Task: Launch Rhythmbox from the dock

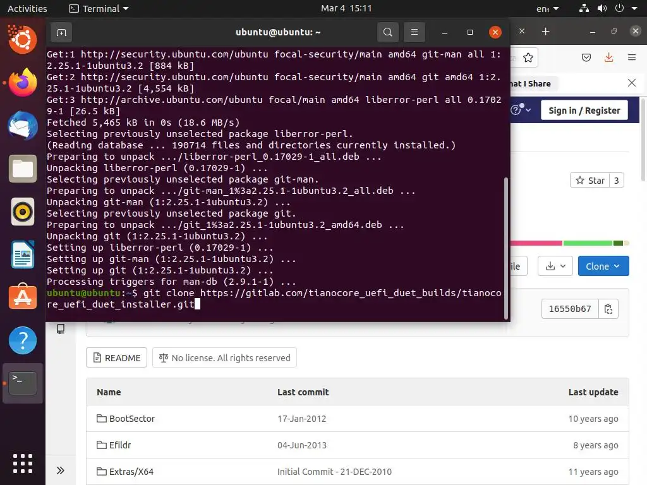Action: (x=23, y=212)
